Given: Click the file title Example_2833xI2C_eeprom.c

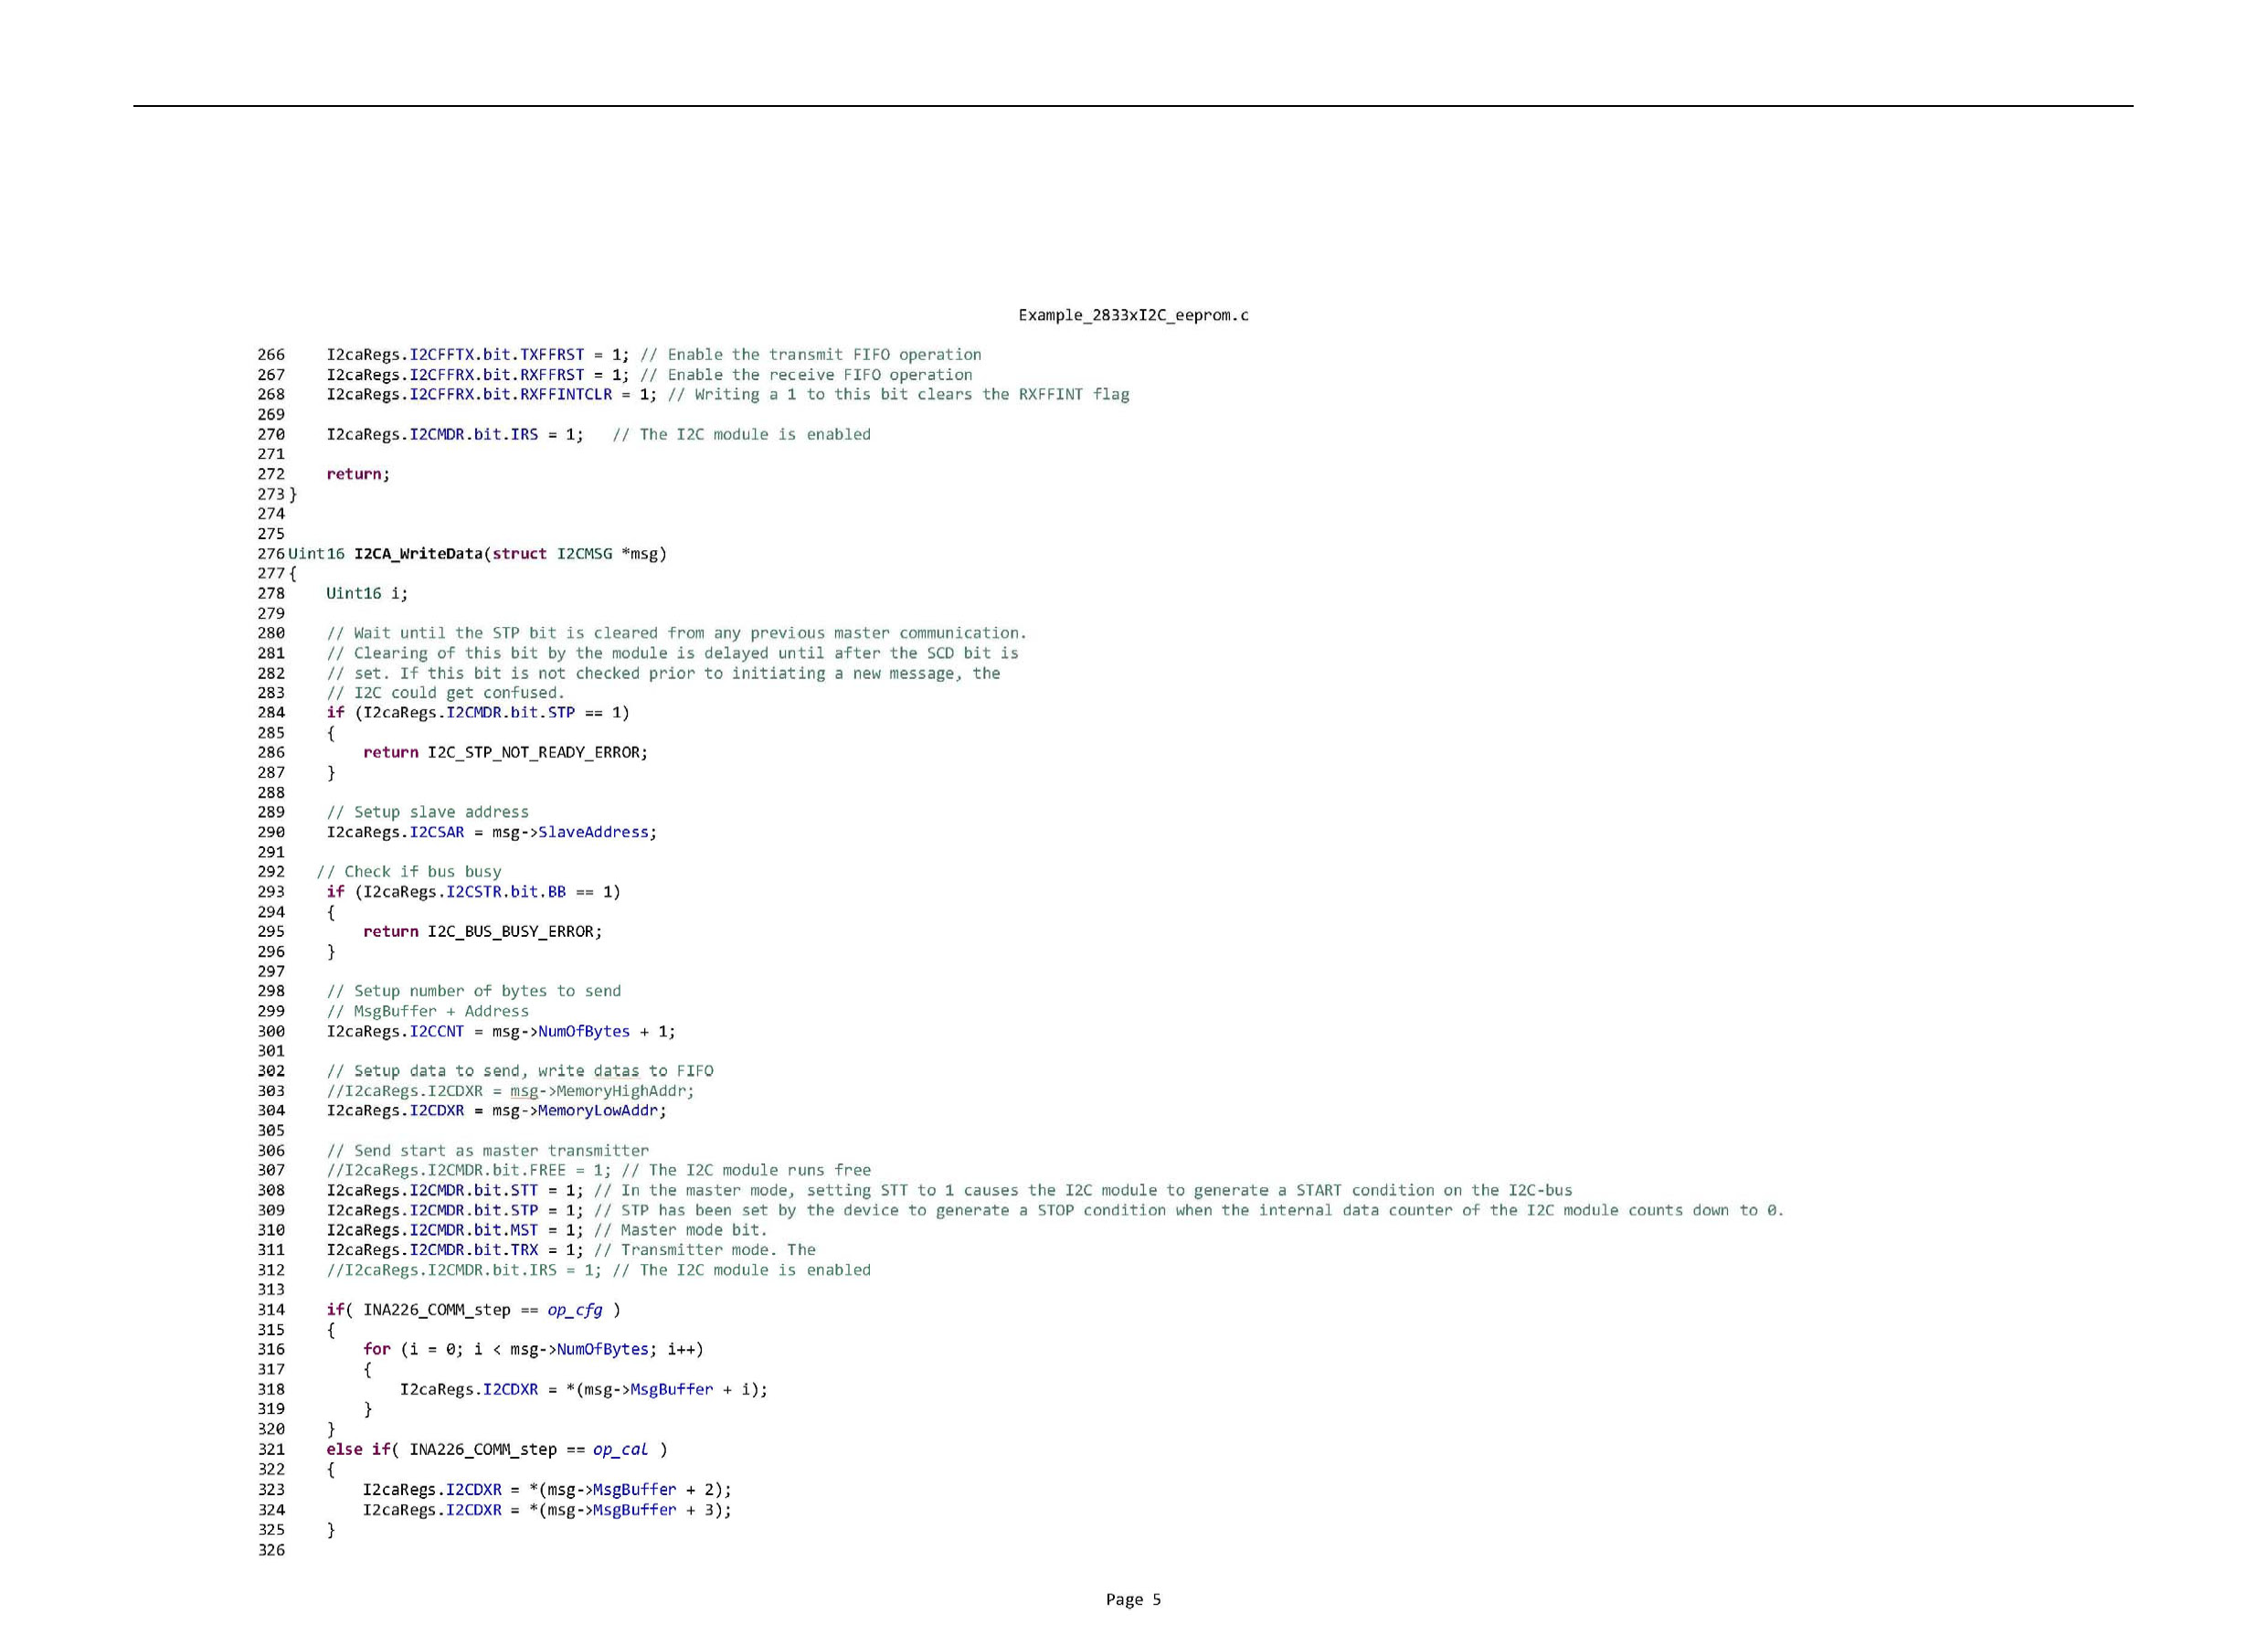Looking at the screenshot, I should 1133,315.
